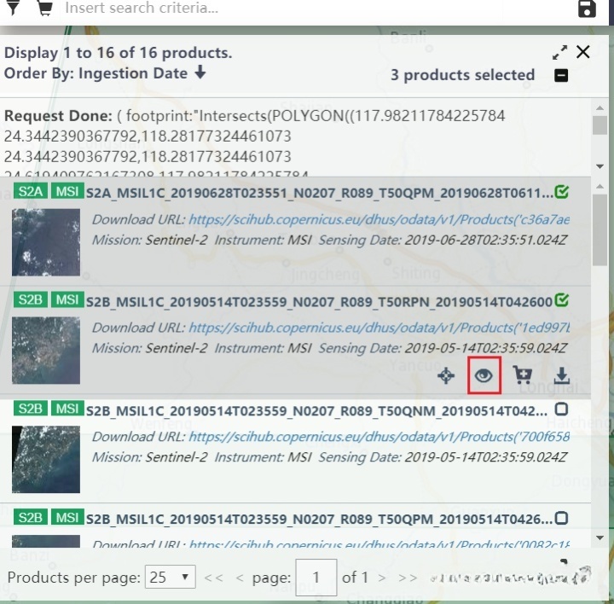The height and width of the screenshot is (604, 614).
Task: Select the S2B T50QNM product checkbox
Action: click(561, 409)
